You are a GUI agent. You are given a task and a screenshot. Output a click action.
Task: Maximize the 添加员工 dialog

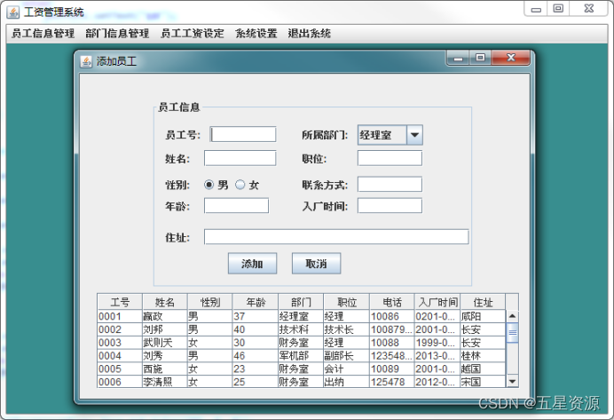point(481,58)
